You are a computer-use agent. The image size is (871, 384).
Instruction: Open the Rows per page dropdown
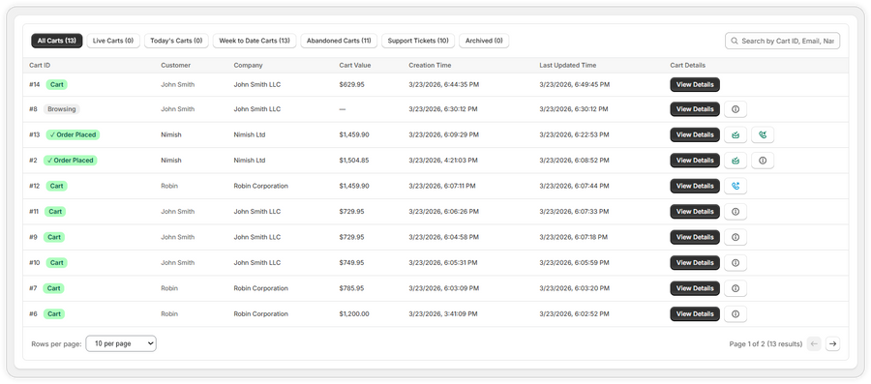(x=121, y=343)
